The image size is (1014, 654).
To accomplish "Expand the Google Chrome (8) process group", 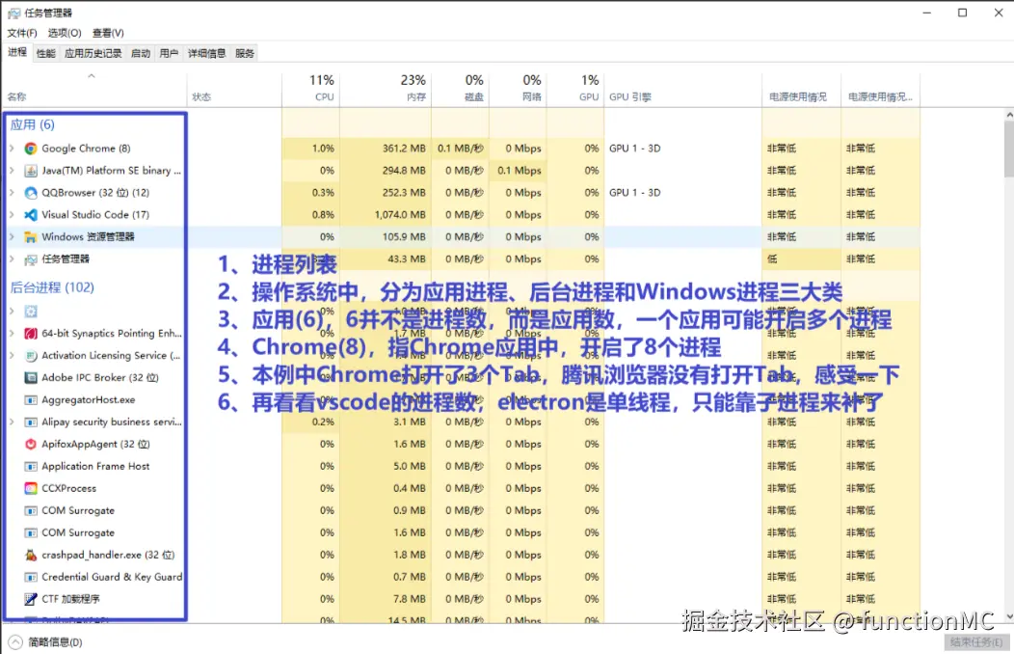I will [x=12, y=149].
